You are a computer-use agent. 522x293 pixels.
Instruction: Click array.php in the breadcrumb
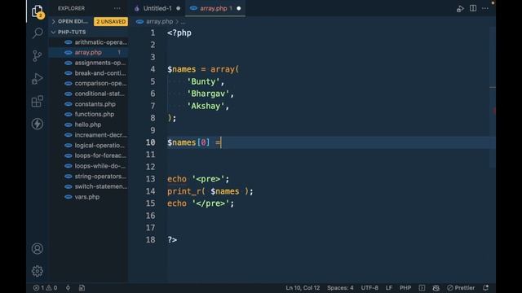click(160, 22)
